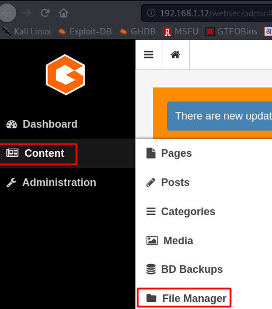Choose Media from the Content submenu
Image resolution: width=272 pixels, height=309 pixels.
pos(170,241)
